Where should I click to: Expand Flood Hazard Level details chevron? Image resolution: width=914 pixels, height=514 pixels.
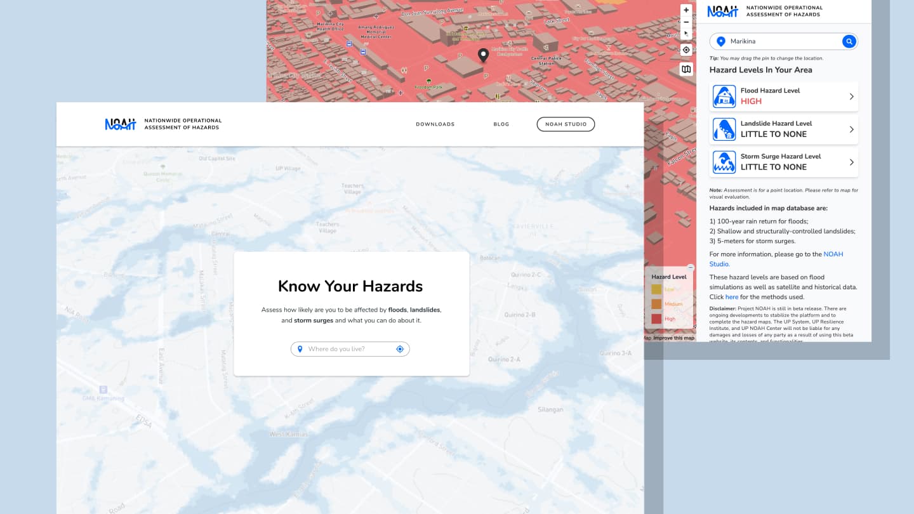pyautogui.click(x=851, y=96)
